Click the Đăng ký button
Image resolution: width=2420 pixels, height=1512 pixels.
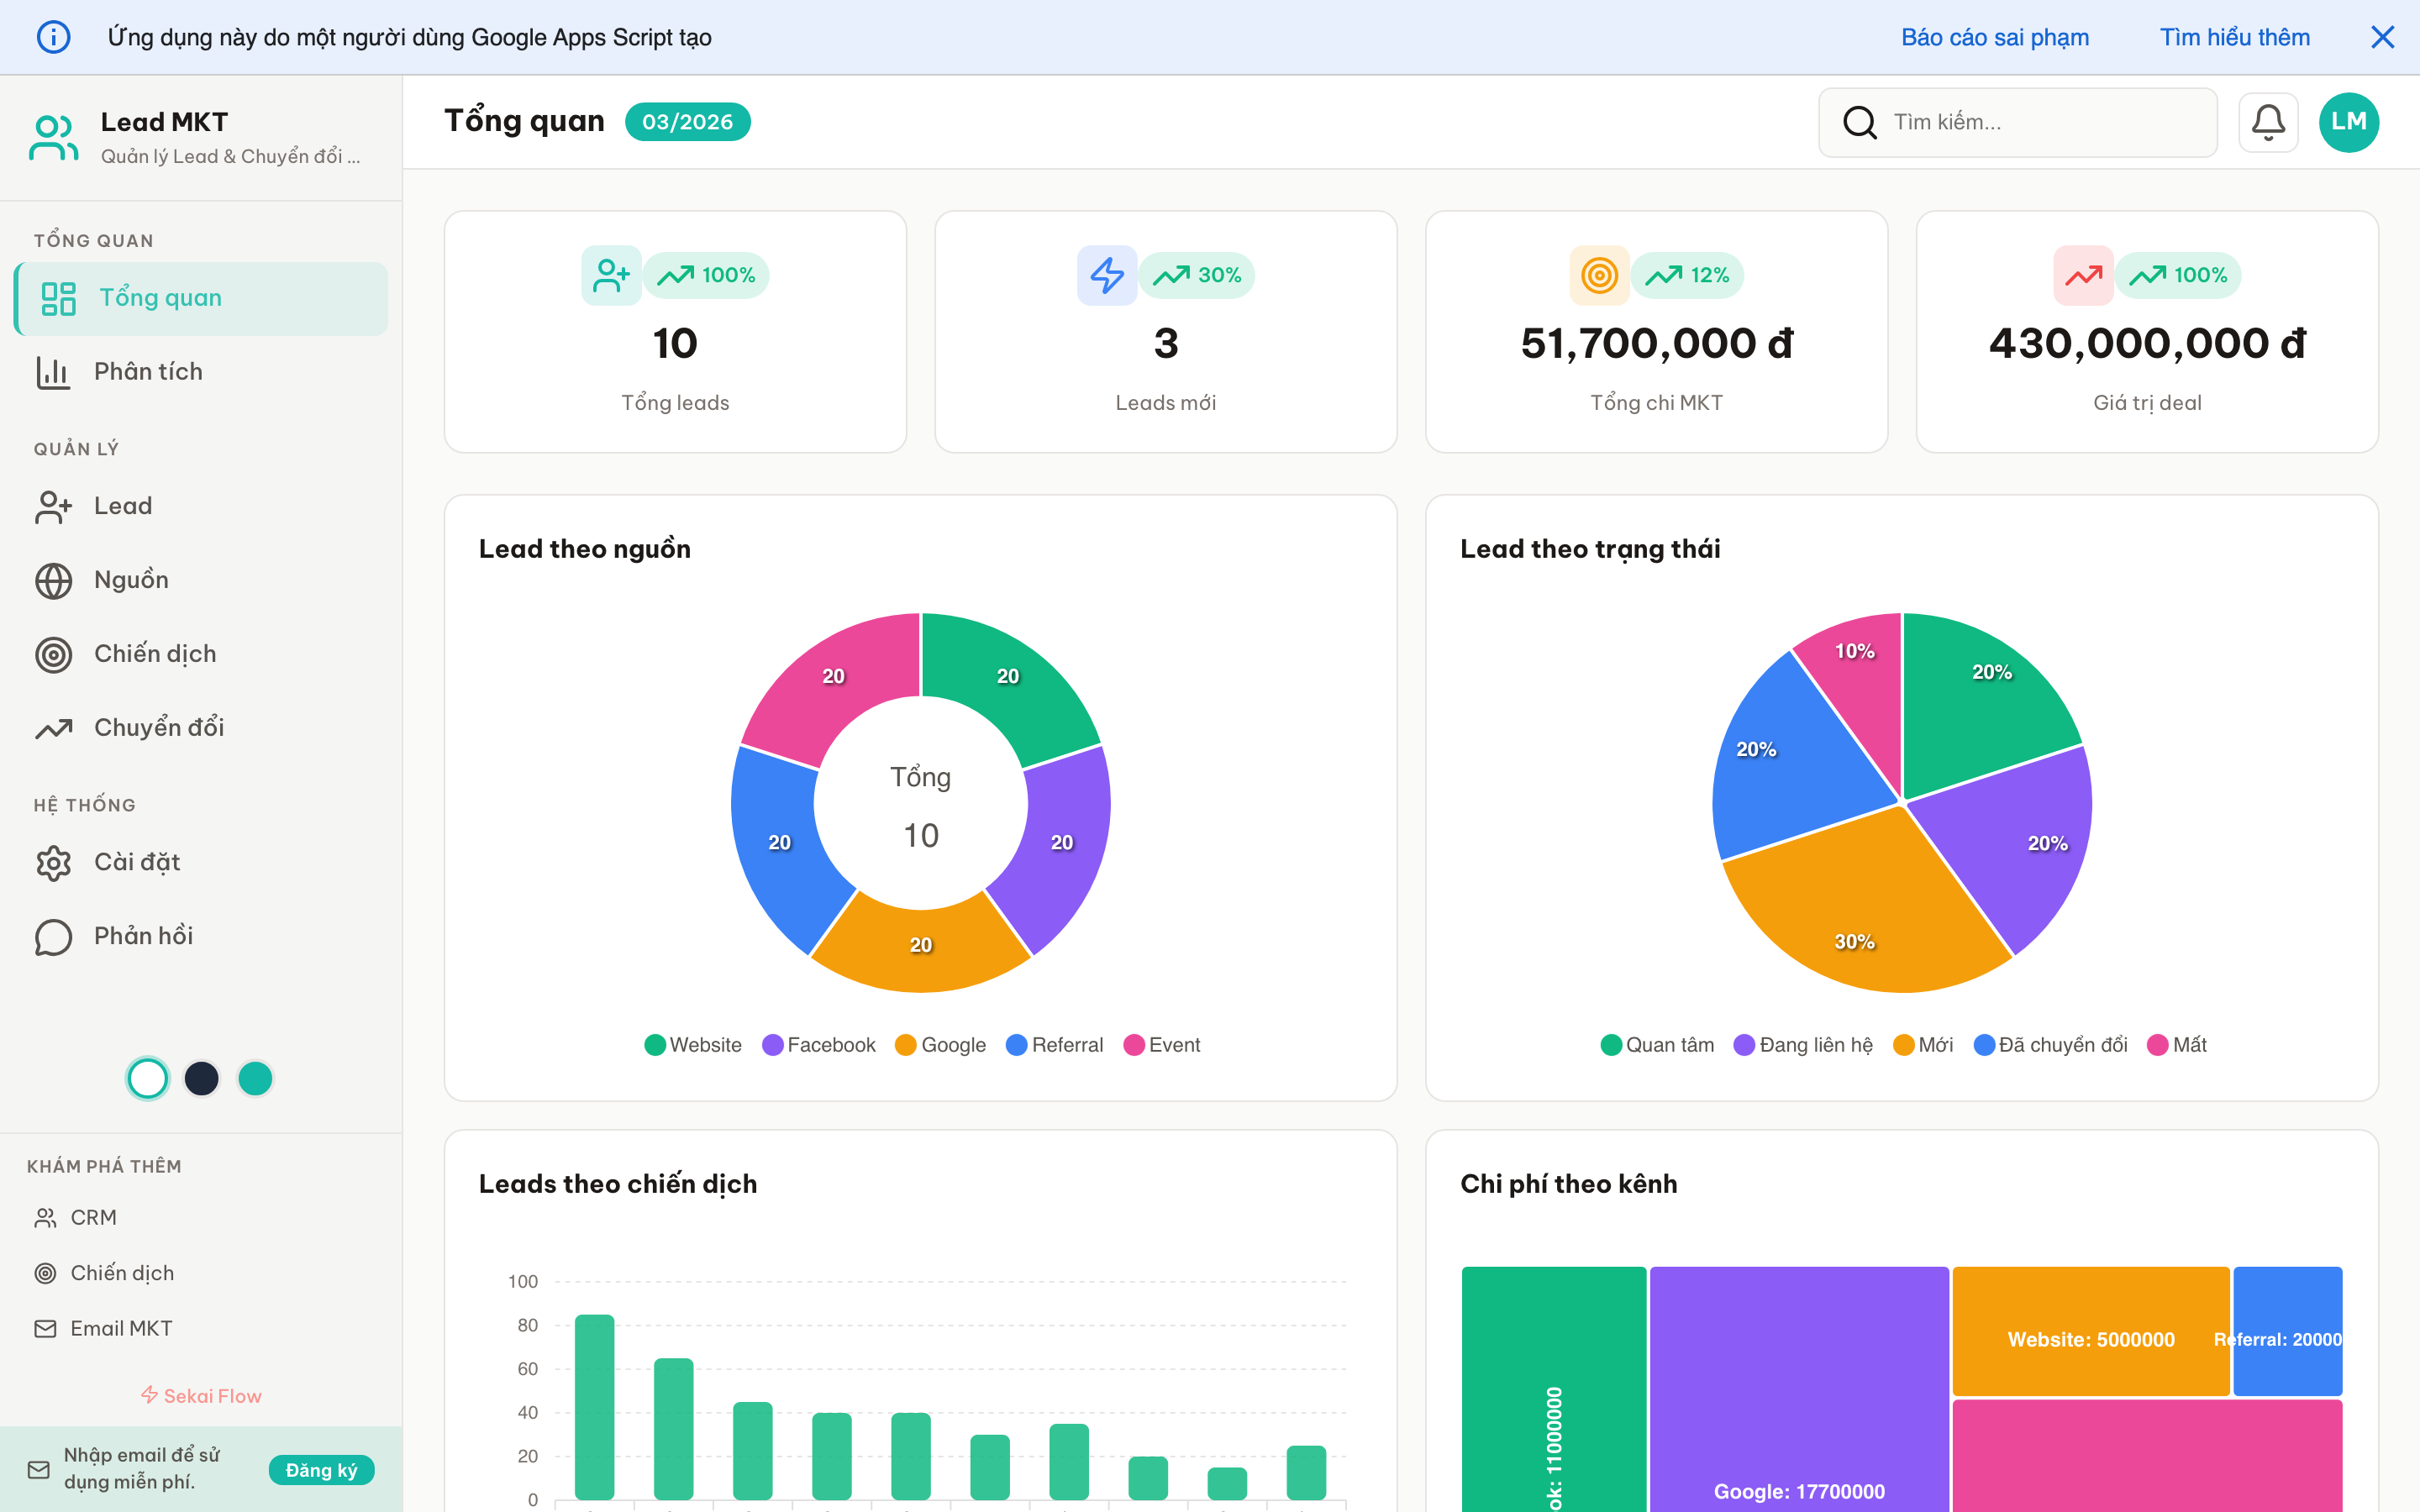click(321, 1469)
